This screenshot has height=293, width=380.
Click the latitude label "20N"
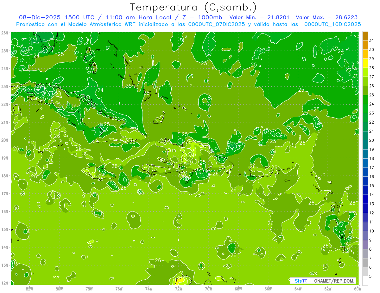(4, 140)
